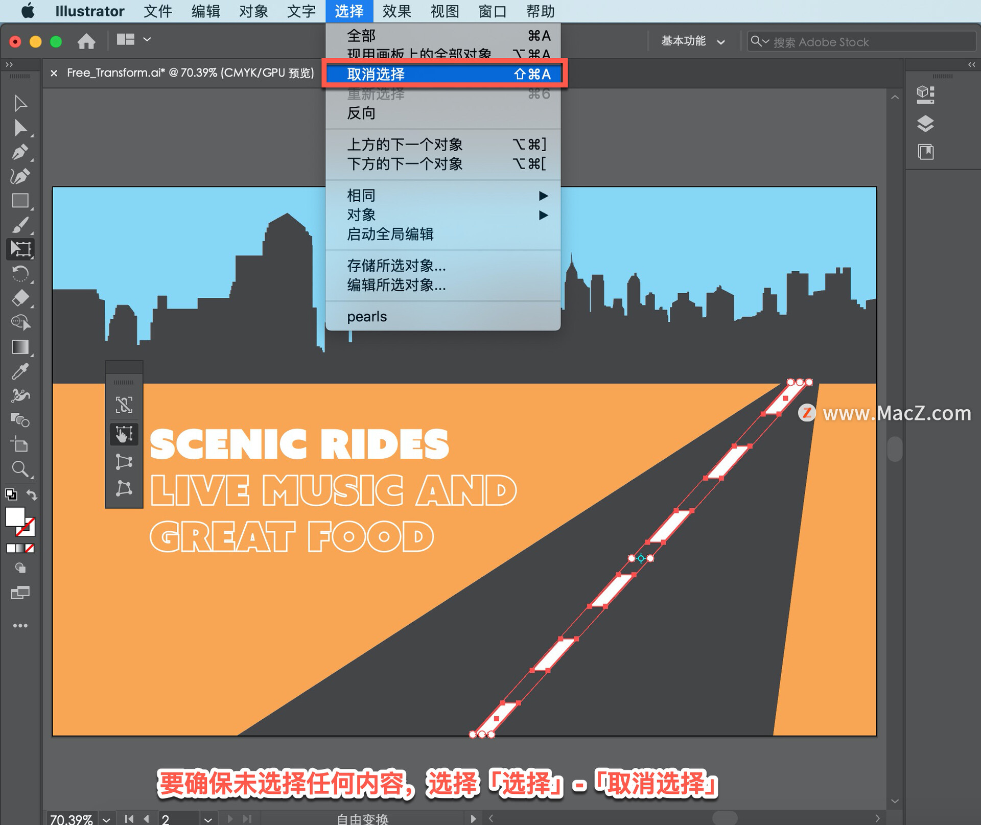Open the Adobe Stock search scope dropdown

[x=760, y=41]
